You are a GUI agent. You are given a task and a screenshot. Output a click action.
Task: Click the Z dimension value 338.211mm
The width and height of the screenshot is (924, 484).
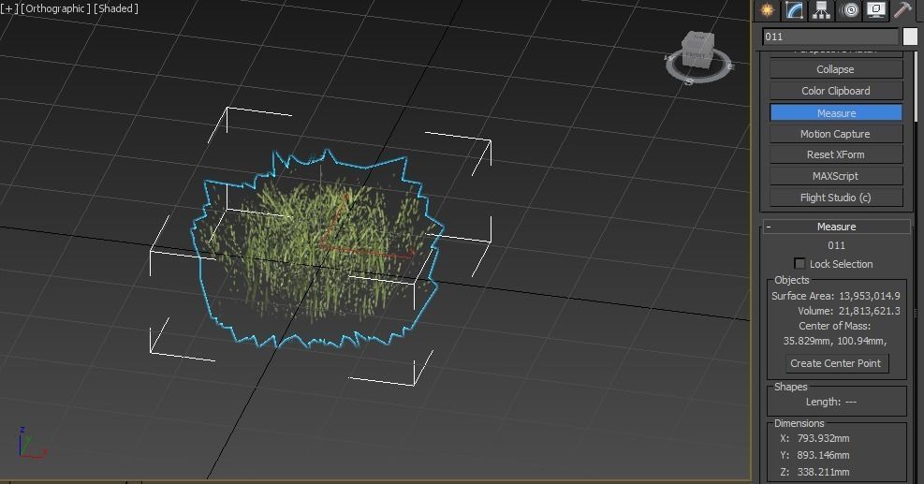coord(823,472)
